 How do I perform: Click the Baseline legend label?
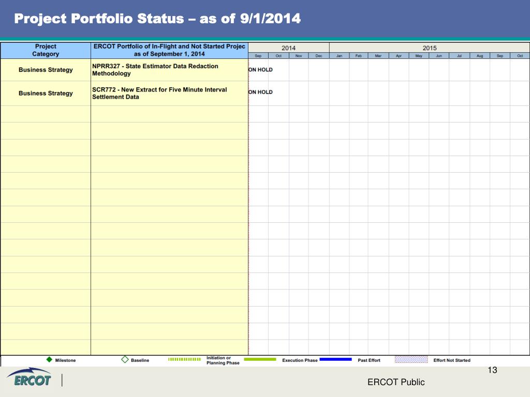(140, 360)
